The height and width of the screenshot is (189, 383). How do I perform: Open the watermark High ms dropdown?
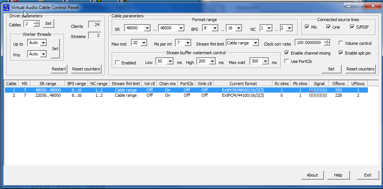point(213,61)
